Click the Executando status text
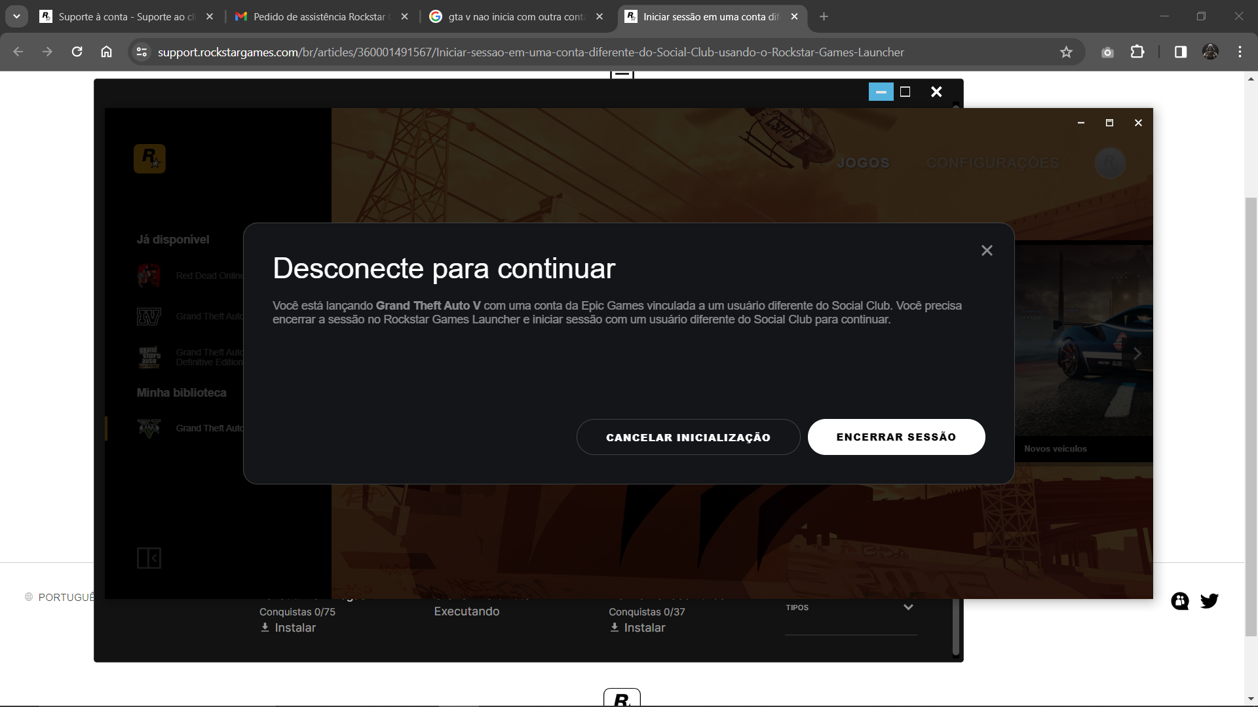Image resolution: width=1258 pixels, height=707 pixels. [x=467, y=611]
